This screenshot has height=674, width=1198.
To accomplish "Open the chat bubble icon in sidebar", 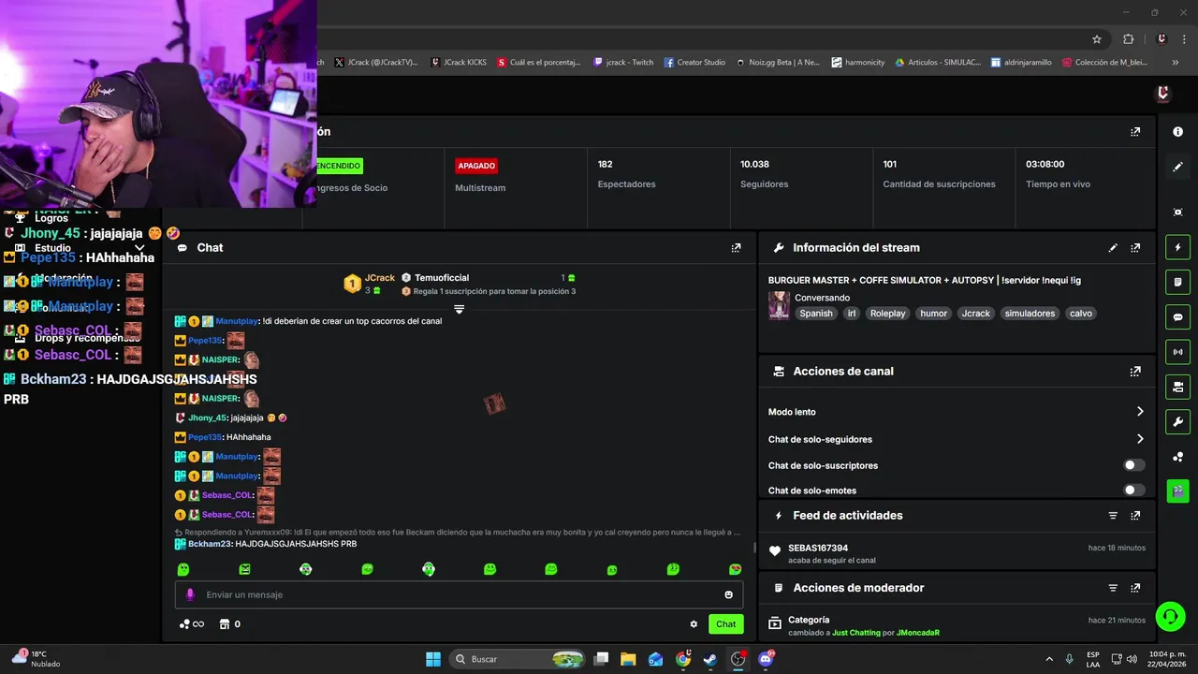I will [x=1177, y=316].
